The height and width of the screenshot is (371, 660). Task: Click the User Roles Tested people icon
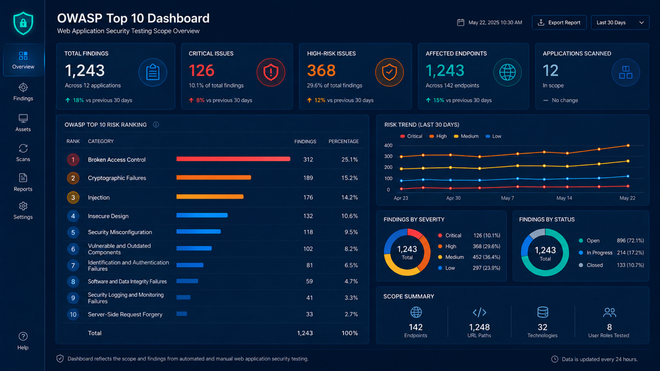click(x=610, y=312)
